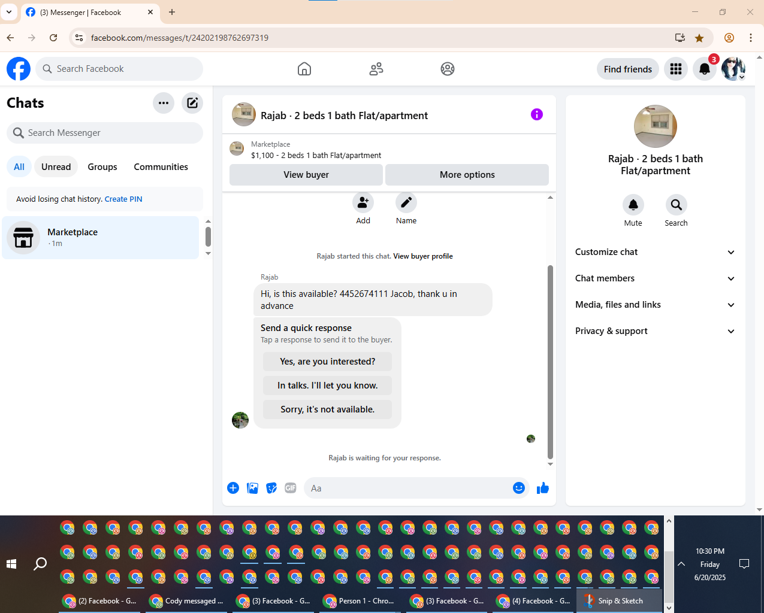The height and width of the screenshot is (613, 764).
Task: Open the Menu grid icon
Action: tap(676, 69)
